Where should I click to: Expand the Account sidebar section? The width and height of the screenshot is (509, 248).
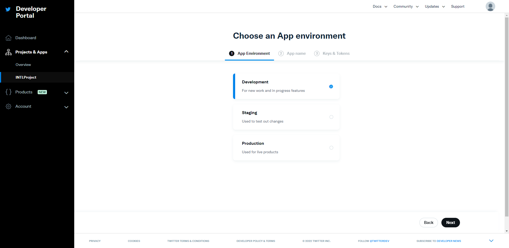[66, 107]
